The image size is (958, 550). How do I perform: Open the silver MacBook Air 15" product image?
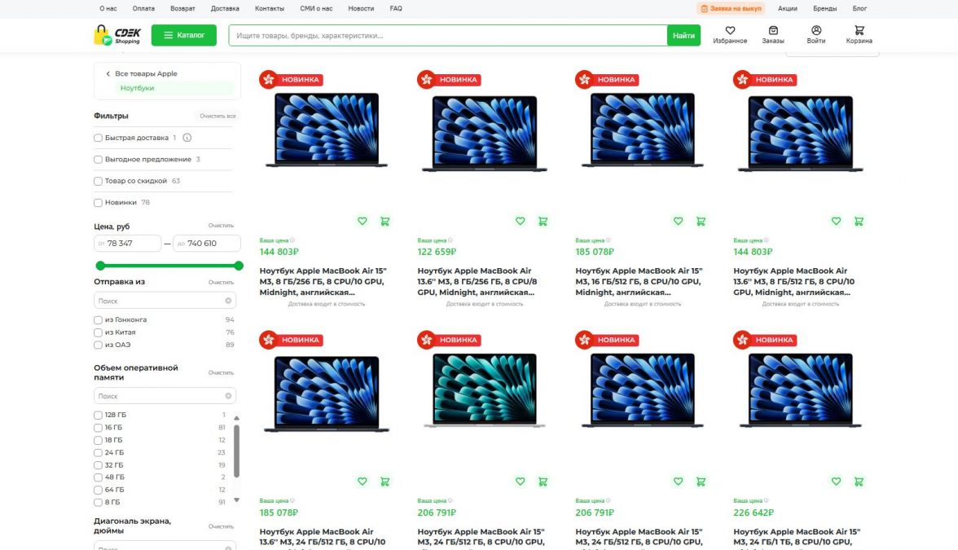point(485,390)
